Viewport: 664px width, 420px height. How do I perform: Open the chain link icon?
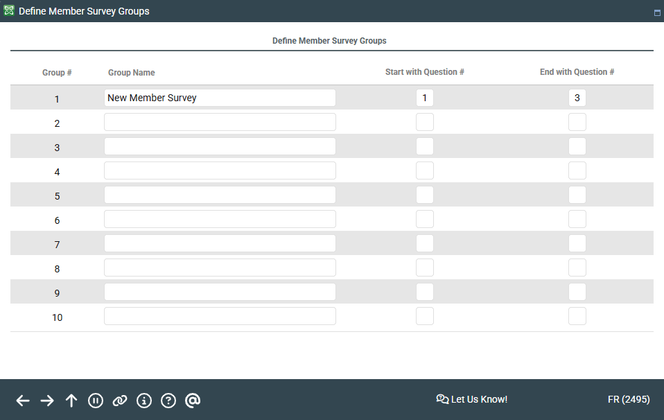[x=120, y=401]
